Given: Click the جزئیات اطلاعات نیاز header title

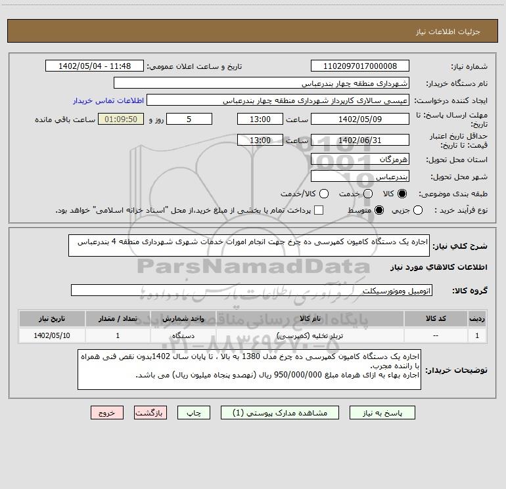Looking at the screenshot, I should [x=448, y=32].
